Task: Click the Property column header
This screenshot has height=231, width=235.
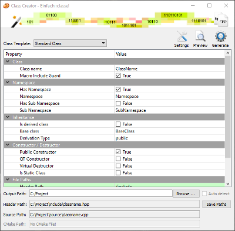Action: tap(59, 54)
